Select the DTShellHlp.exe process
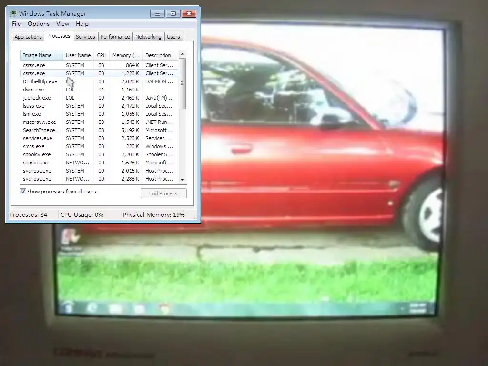 click(99, 81)
